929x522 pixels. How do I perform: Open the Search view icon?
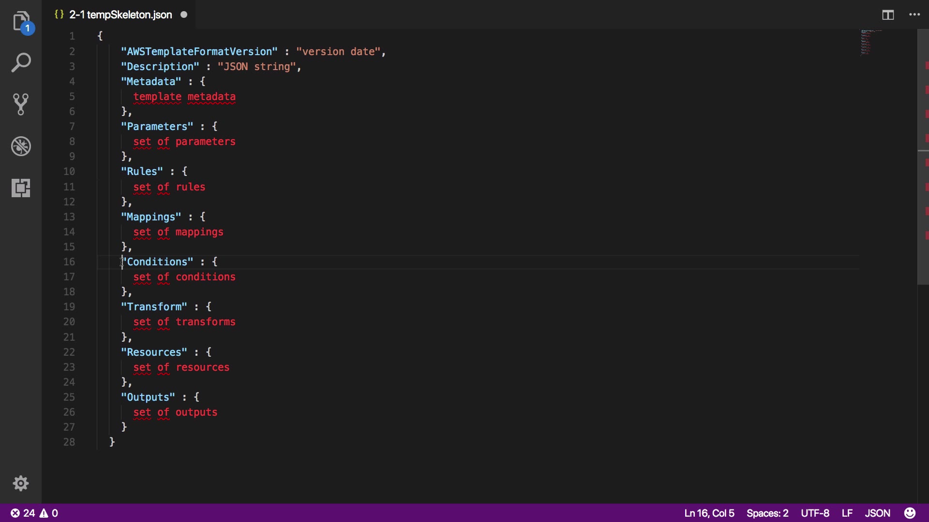(21, 63)
